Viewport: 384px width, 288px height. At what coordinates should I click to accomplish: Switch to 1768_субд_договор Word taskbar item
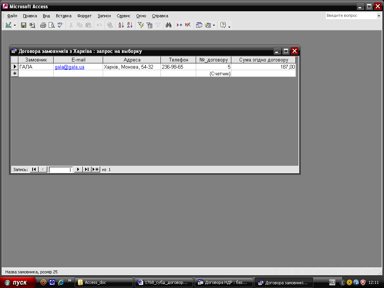pyautogui.click(x=164, y=282)
